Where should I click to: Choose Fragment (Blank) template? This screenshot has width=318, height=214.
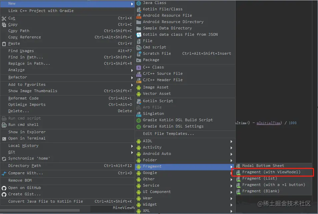(273, 191)
